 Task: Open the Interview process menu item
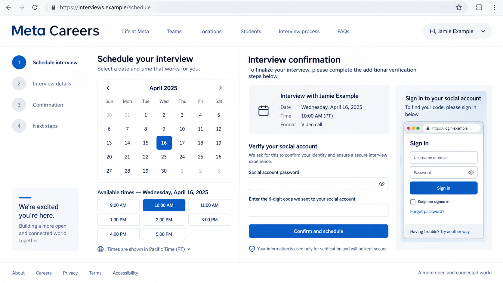click(x=299, y=31)
